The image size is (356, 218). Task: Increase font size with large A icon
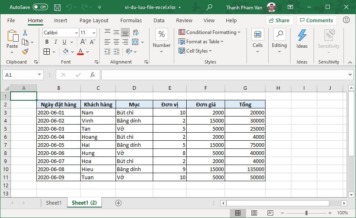(x=83, y=42)
